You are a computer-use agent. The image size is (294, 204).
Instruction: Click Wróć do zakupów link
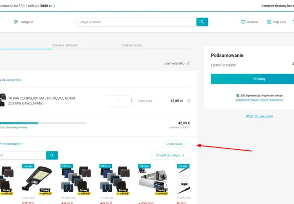(259, 116)
